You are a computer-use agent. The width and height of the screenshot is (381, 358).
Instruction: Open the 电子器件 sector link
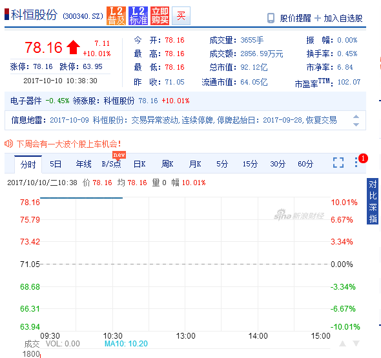(x=26, y=101)
